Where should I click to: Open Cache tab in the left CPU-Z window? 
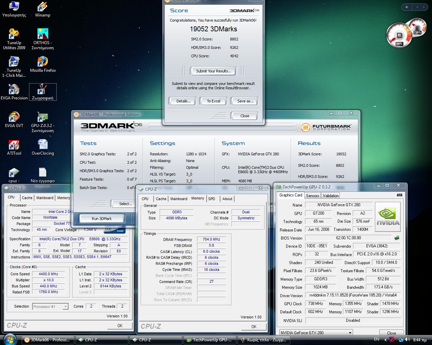[27, 198]
